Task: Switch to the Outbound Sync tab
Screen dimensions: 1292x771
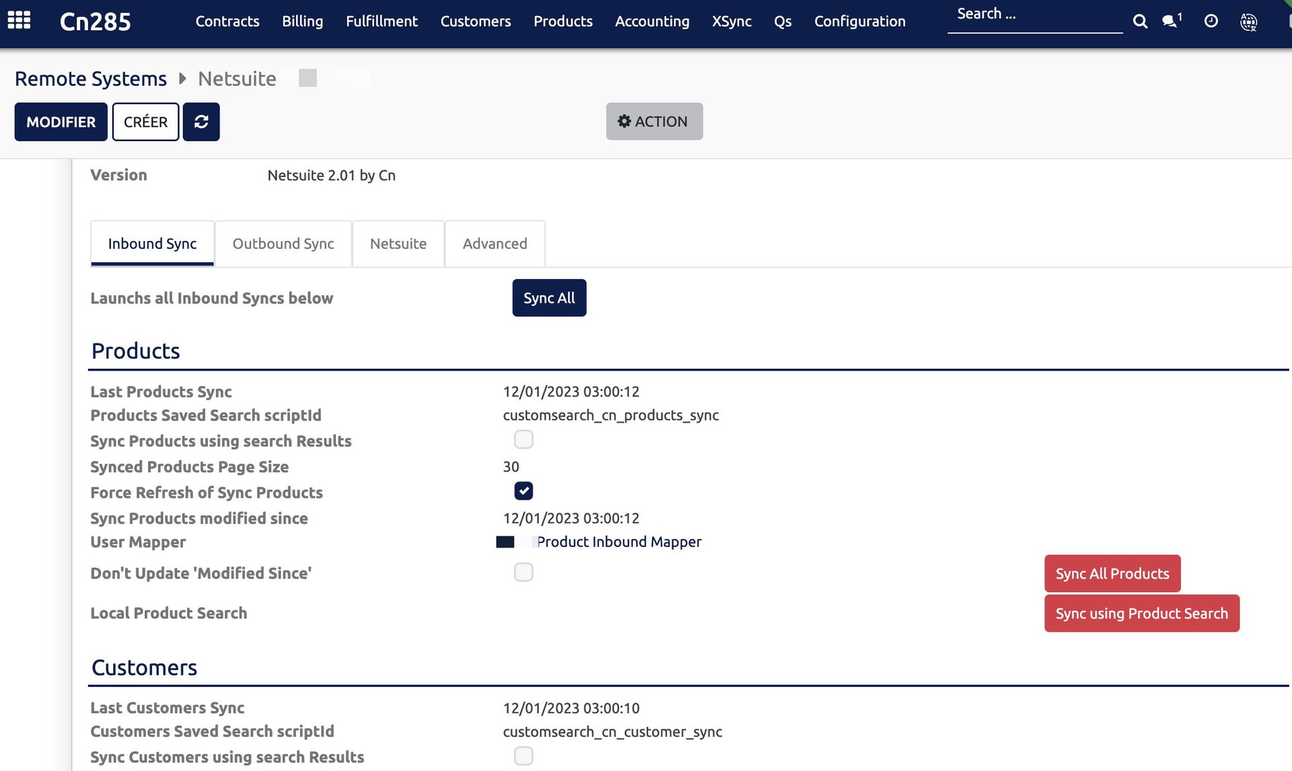Action: pyautogui.click(x=283, y=244)
